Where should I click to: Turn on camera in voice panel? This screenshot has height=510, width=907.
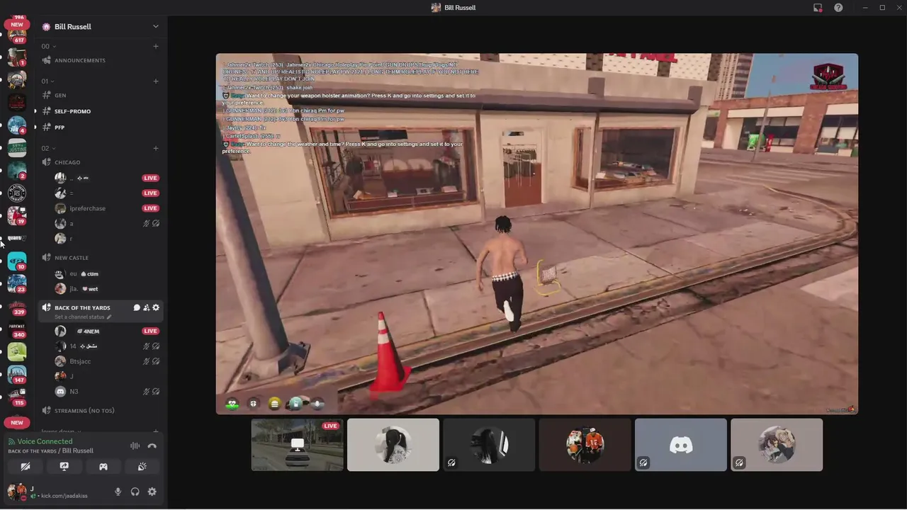pos(25,467)
